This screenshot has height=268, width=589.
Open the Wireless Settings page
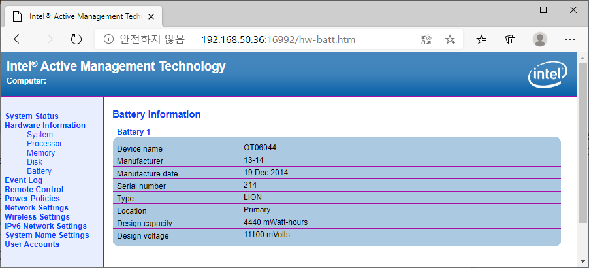coord(37,217)
